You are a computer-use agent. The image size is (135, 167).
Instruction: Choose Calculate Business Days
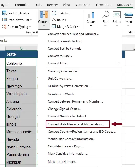pyautogui.click(x=80, y=146)
